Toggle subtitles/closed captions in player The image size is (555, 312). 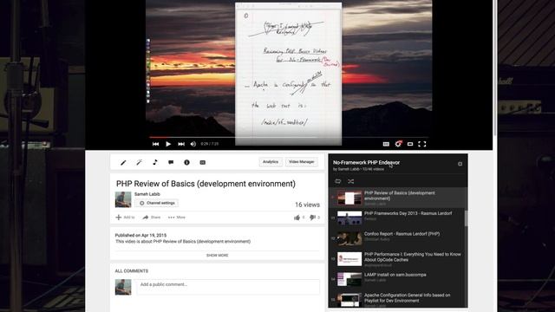click(386, 144)
